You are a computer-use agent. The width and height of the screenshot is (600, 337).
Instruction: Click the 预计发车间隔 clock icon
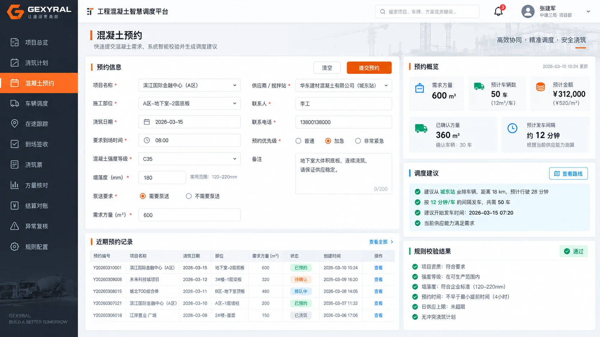512,128
